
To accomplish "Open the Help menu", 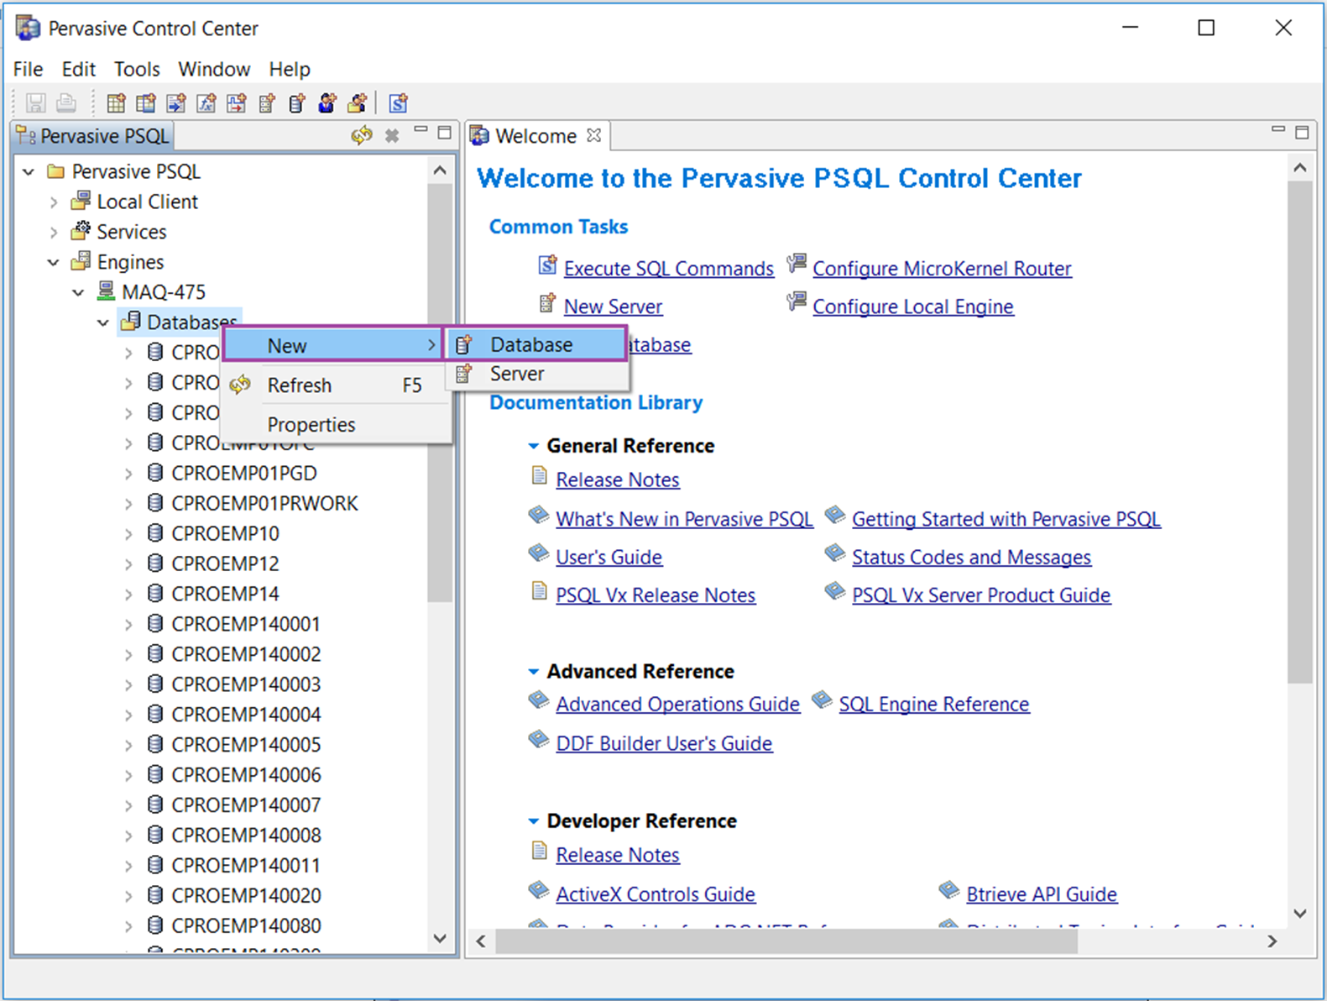I will (290, 69).
